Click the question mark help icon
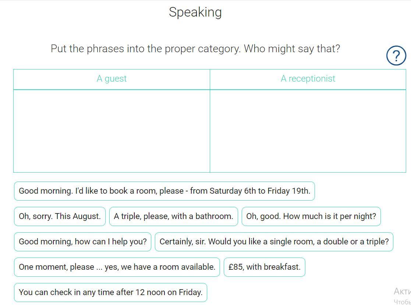This screenshot has width=411, height=305. (396, 55)
